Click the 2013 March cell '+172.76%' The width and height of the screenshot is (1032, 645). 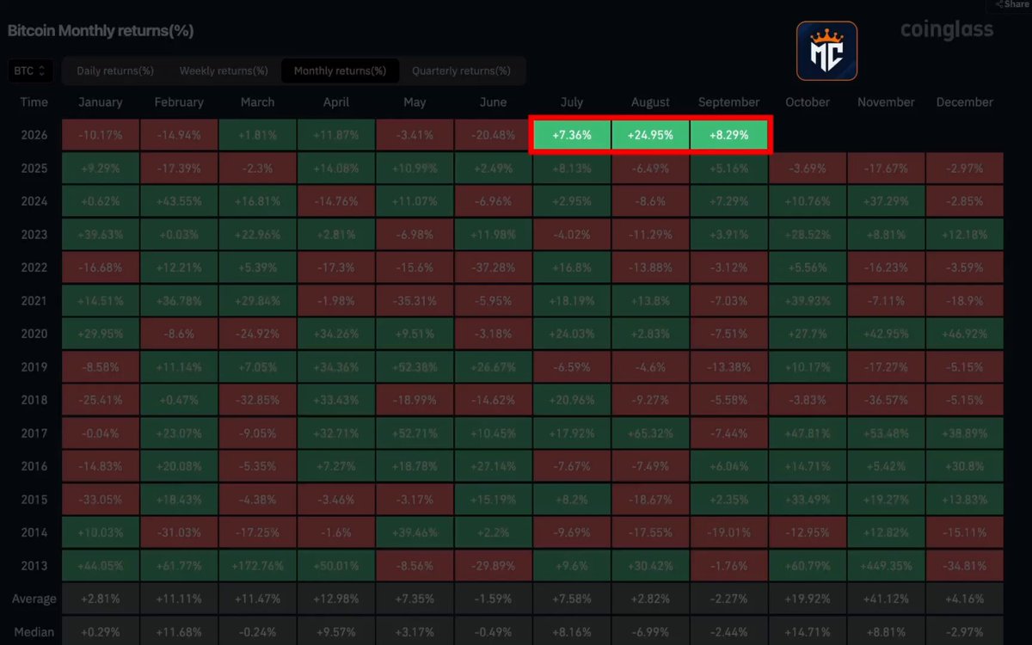click(258, 566)
